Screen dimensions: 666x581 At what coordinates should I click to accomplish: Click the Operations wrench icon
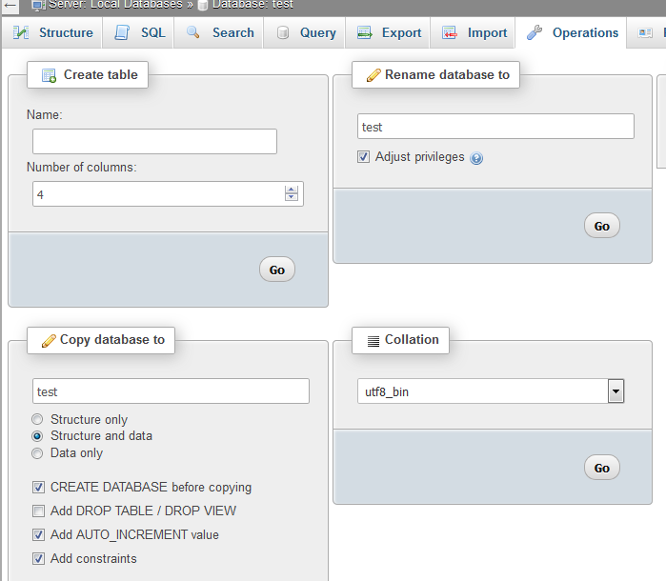pyautogui.click(x=535, y=32)
